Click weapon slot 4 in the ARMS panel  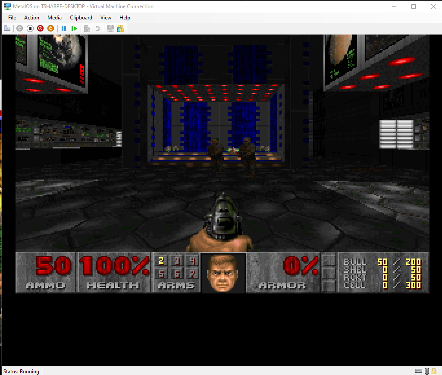click(x=193, y=261)
